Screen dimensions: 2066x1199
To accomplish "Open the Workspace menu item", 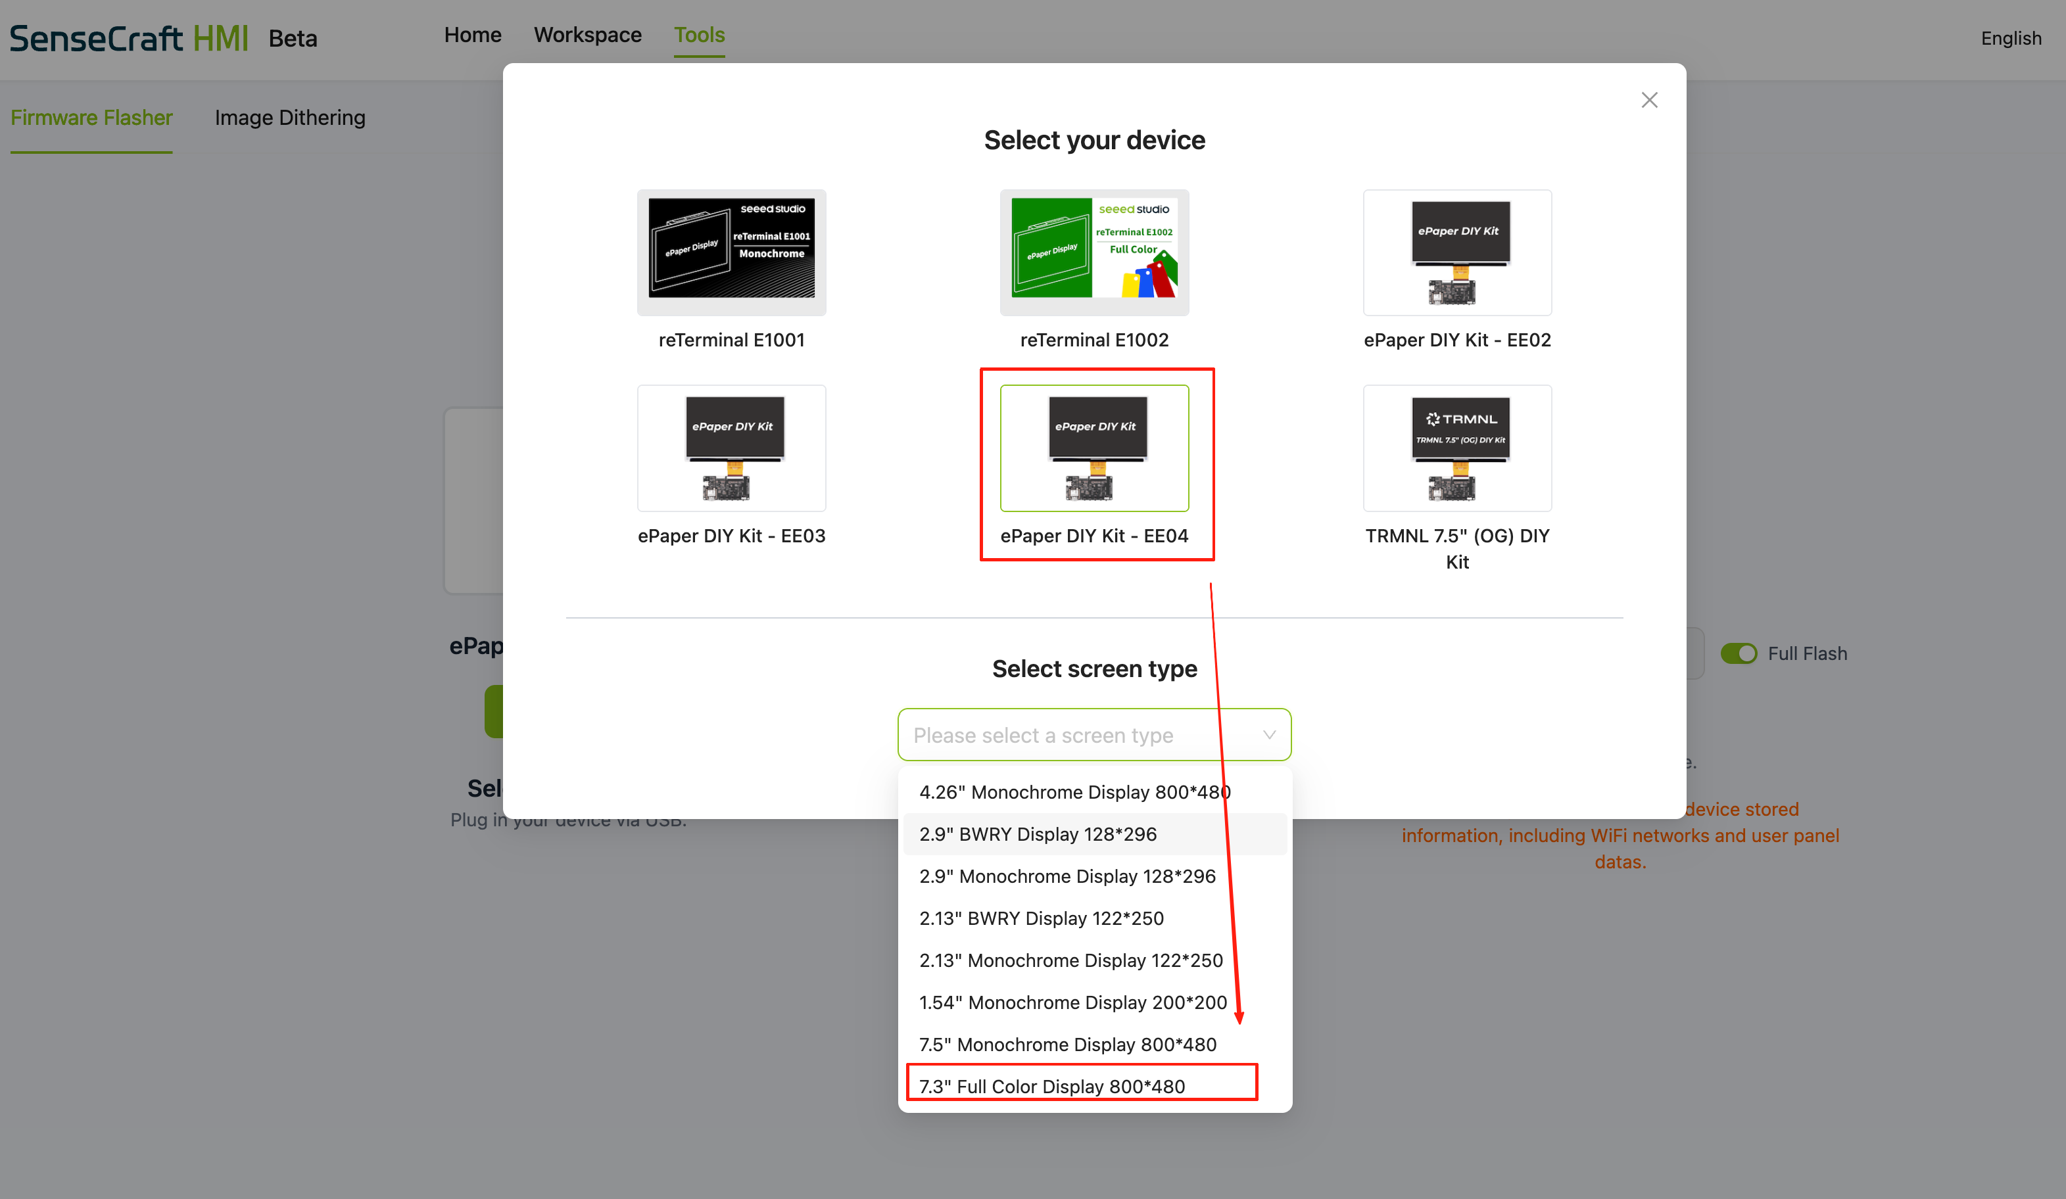I will pyautogui.click(x=587, y=35).
